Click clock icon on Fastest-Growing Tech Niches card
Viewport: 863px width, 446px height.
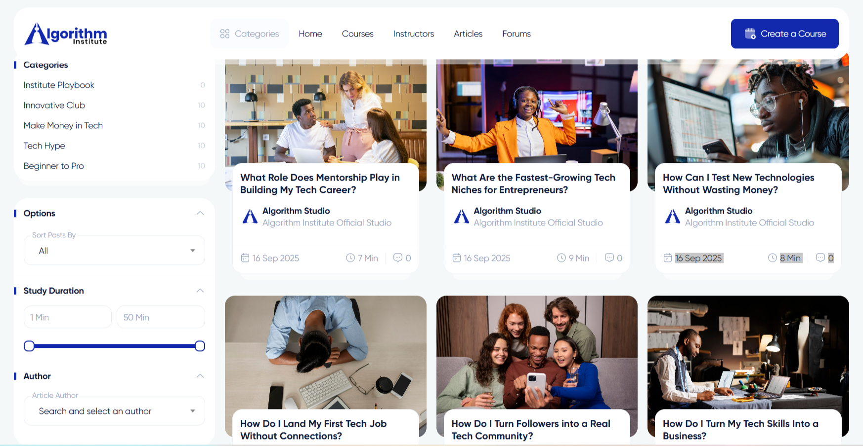coord(561,258)
